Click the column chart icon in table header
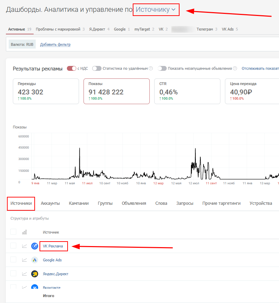 [24, 232]
